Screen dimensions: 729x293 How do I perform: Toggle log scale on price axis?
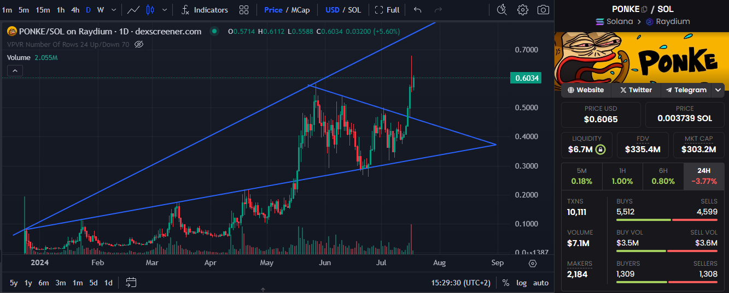pyautogui.click(x=522, y=283)
